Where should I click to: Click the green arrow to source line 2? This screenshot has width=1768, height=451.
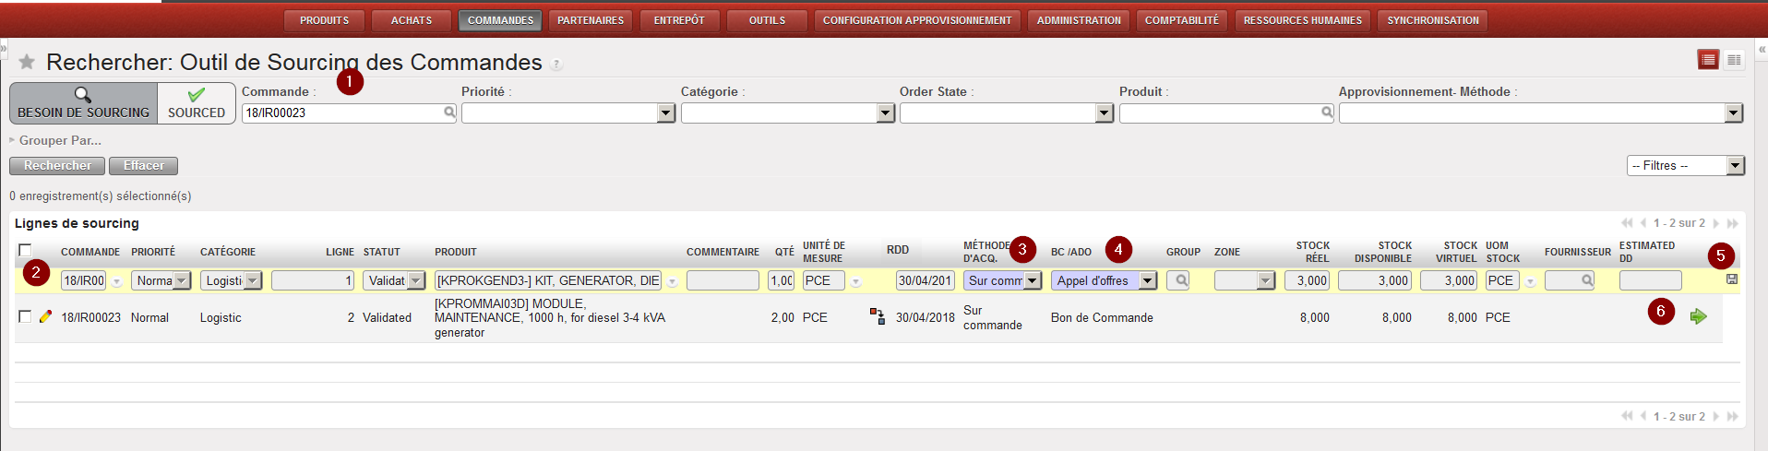pyautogui.click(x=1698, y=316)
